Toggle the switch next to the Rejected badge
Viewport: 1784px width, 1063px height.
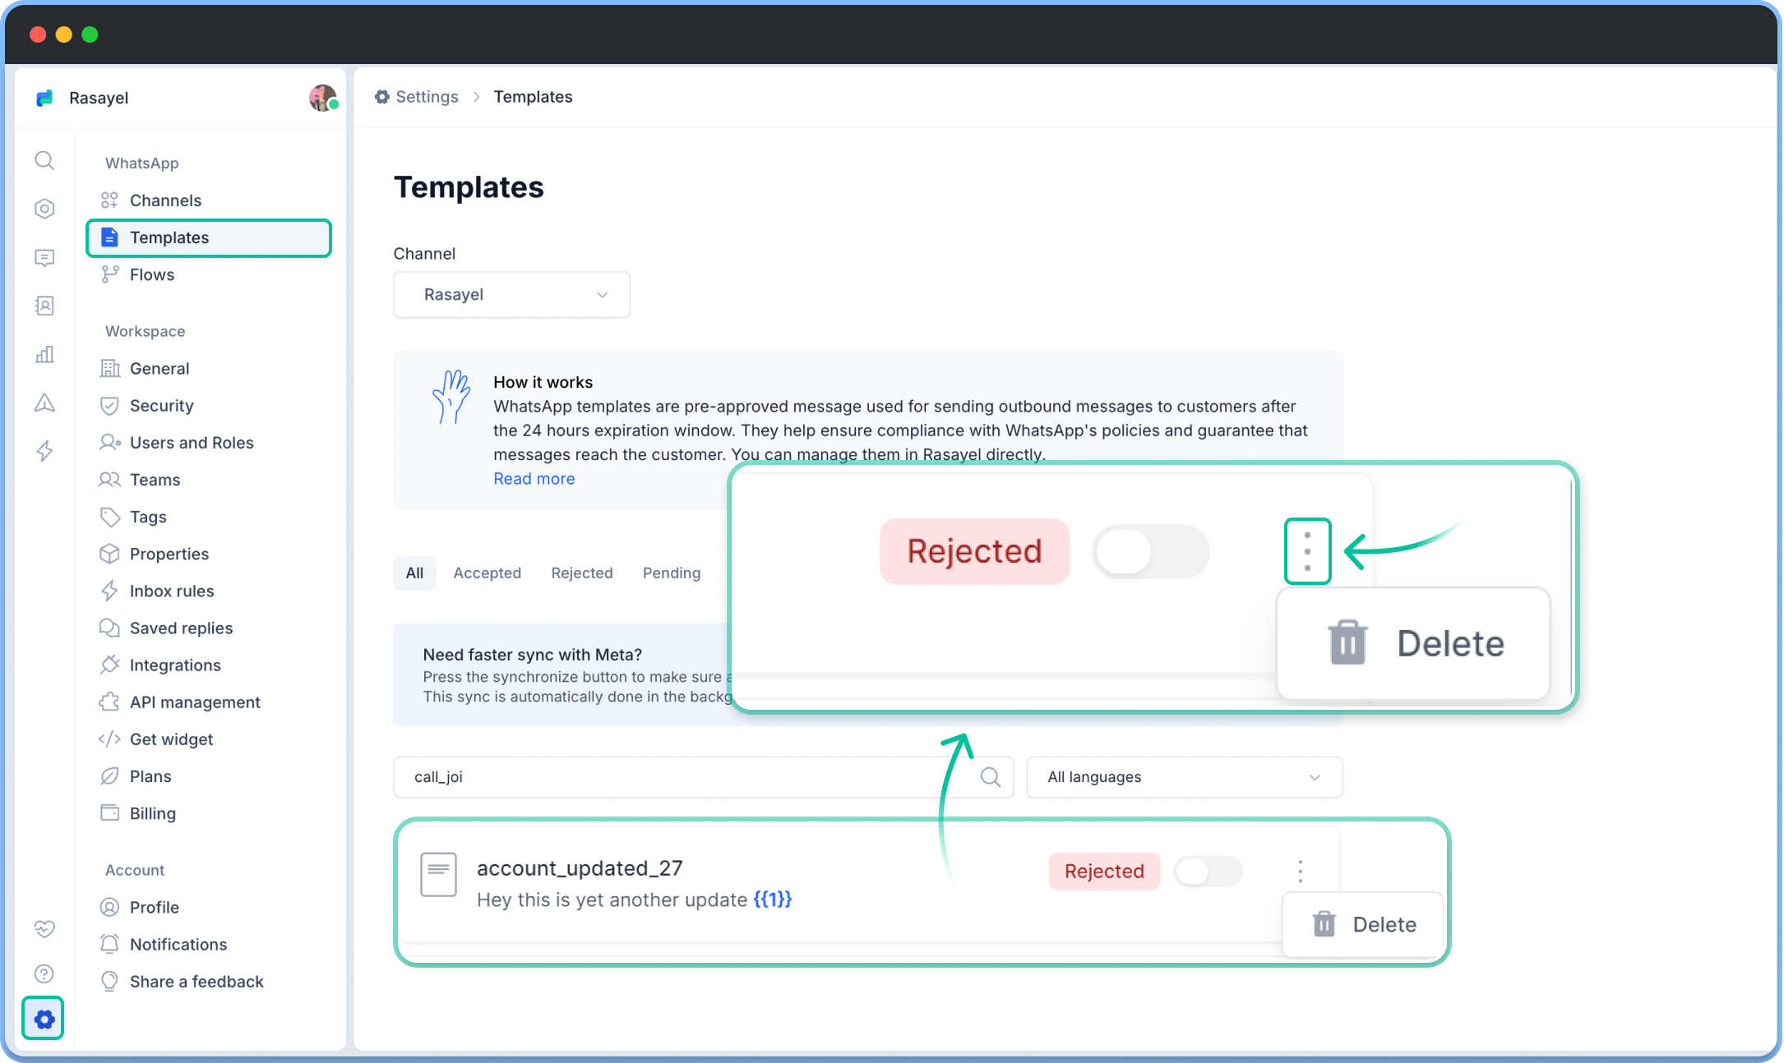(x=1208, y=872)
